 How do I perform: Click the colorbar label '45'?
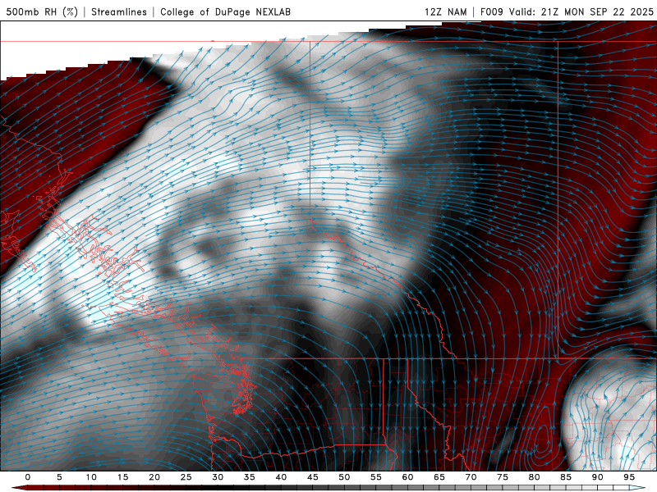click(x=313, y=477)
